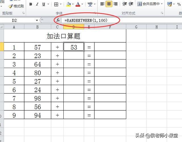Click accounting number format icon
Screen dimensions: 182x142
(x=169, y=4)
